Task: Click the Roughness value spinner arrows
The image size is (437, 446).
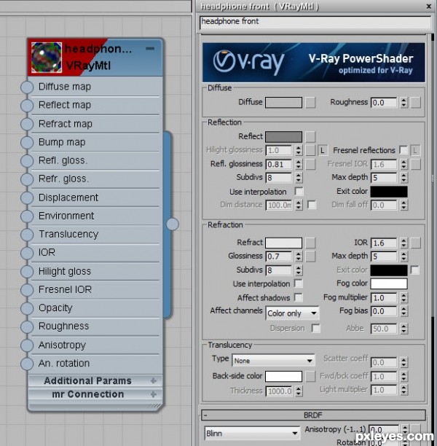Action: (403, 103)
